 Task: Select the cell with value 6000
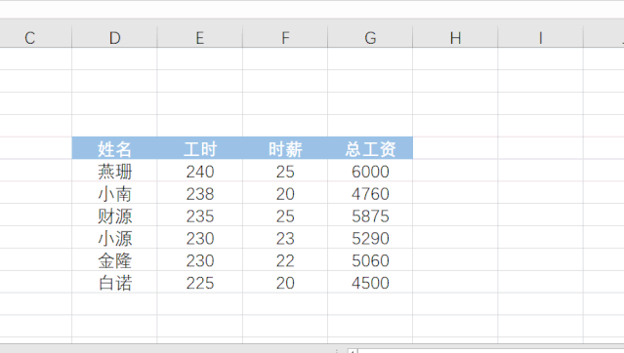click(x=370, y=171)
